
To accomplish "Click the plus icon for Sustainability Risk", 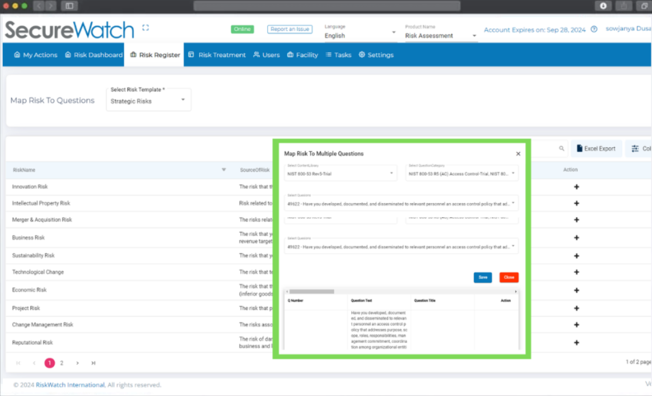I will [576, 256].
